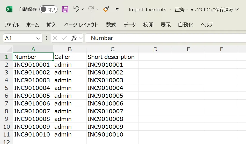
Task: Select INC9010006 in column A
Action: (33, 103)
